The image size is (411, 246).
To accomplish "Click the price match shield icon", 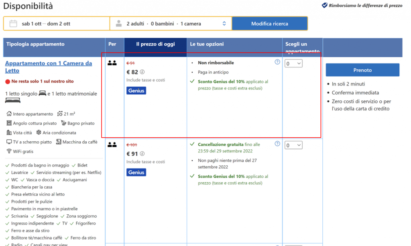I will click(325, 6).
